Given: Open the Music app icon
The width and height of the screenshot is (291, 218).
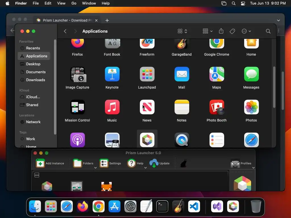Looking at the screenshot, I should (x=112, y=107).
